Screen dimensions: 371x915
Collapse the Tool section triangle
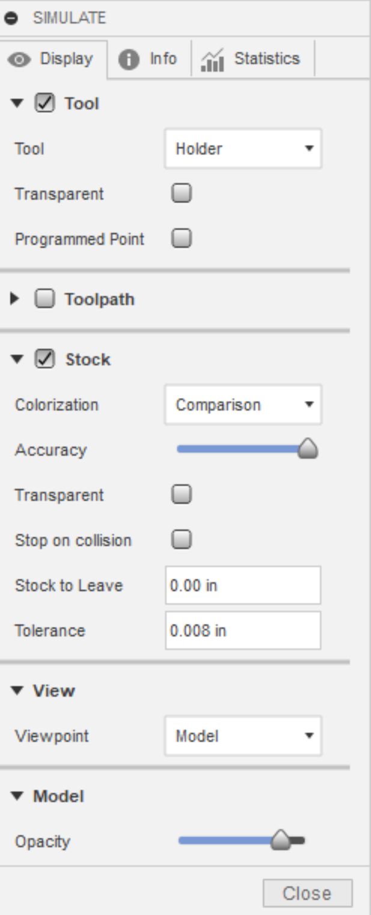[x=16, y=104]
